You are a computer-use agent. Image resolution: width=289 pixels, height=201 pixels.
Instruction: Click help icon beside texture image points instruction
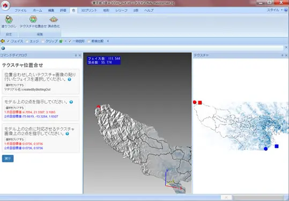click(x=67, y=133)
